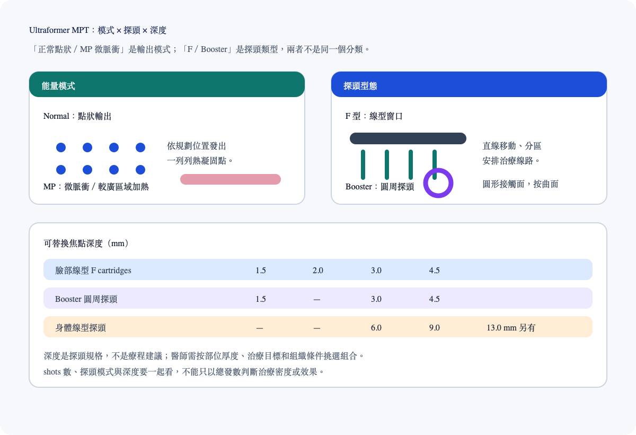Click 1.5 in the 臉部線型 F cartridges row

click(x=261, y=271)
